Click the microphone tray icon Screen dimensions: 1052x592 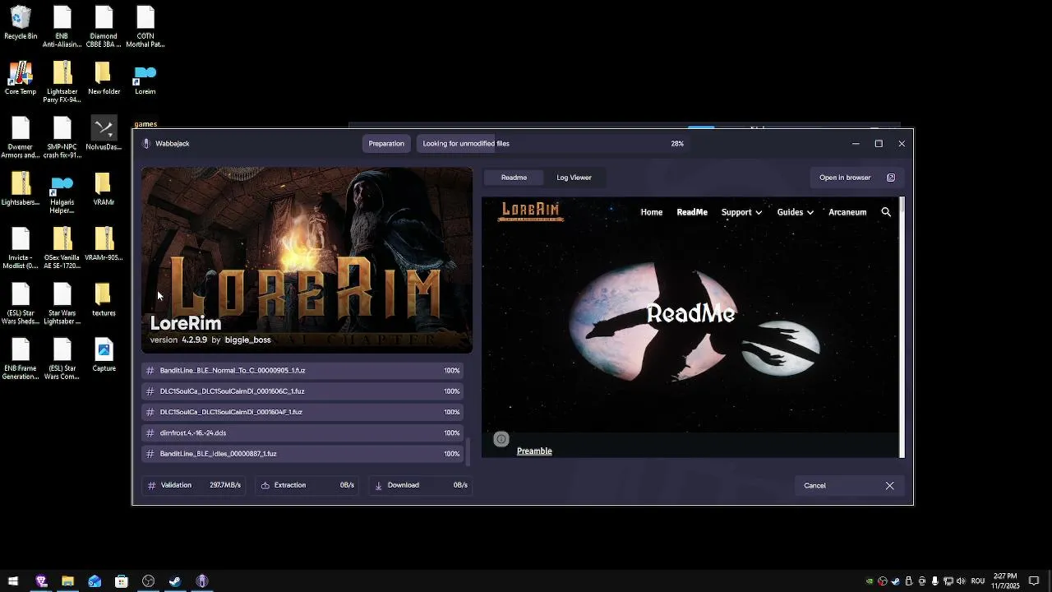tap(935, 581)
